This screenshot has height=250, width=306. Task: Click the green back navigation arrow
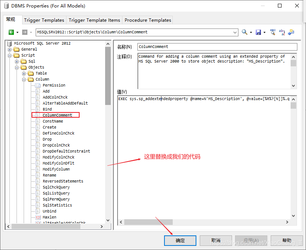coord(11,32)
